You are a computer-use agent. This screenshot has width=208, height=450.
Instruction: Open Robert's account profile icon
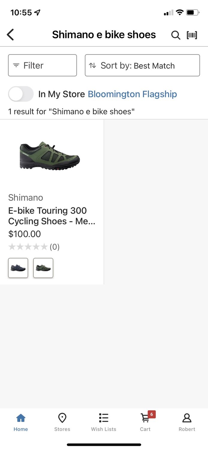pos(187,422)
